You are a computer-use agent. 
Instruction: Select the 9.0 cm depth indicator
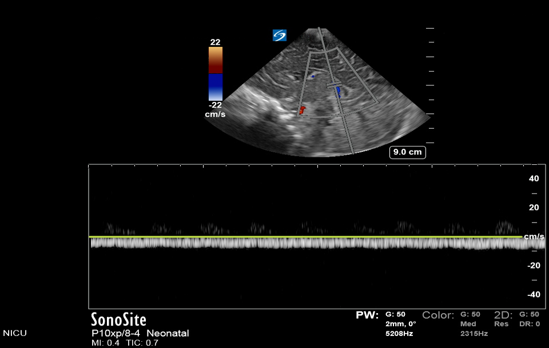[408, 152]
